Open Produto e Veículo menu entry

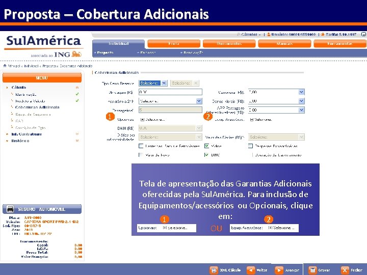30,101
